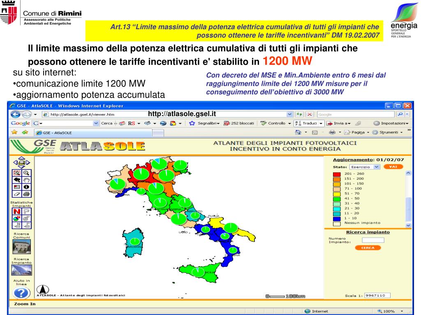Open the Impostazioni settings menu
This screenshot has width=421, height=315.
pyautogui.click(x=391, y=123)
